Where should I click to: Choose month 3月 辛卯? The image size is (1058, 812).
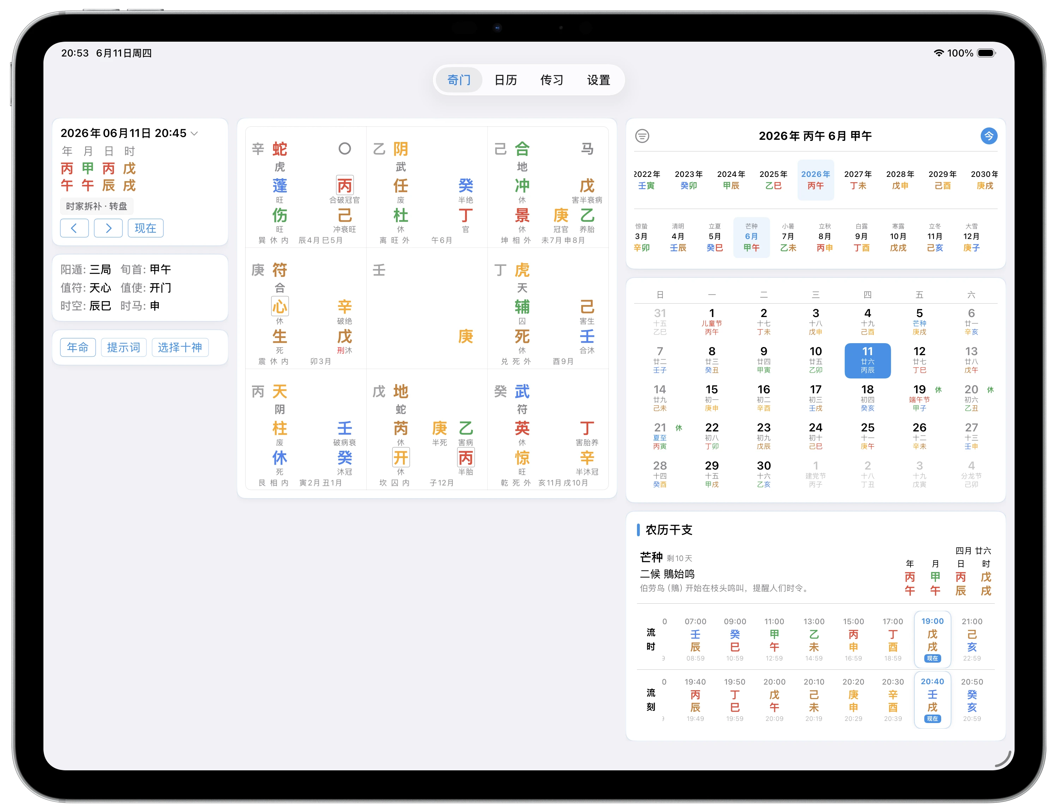click(x=642, y=237)
